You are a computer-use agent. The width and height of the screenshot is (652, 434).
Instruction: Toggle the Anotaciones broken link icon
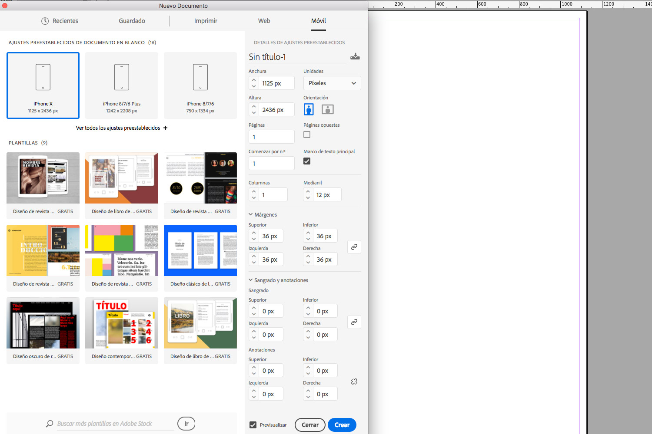pos(354,381)
